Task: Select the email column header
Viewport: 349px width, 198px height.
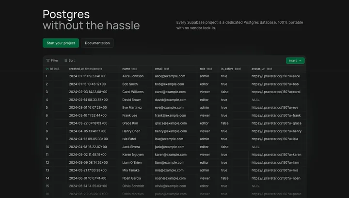Action: [x=162, y=69]
